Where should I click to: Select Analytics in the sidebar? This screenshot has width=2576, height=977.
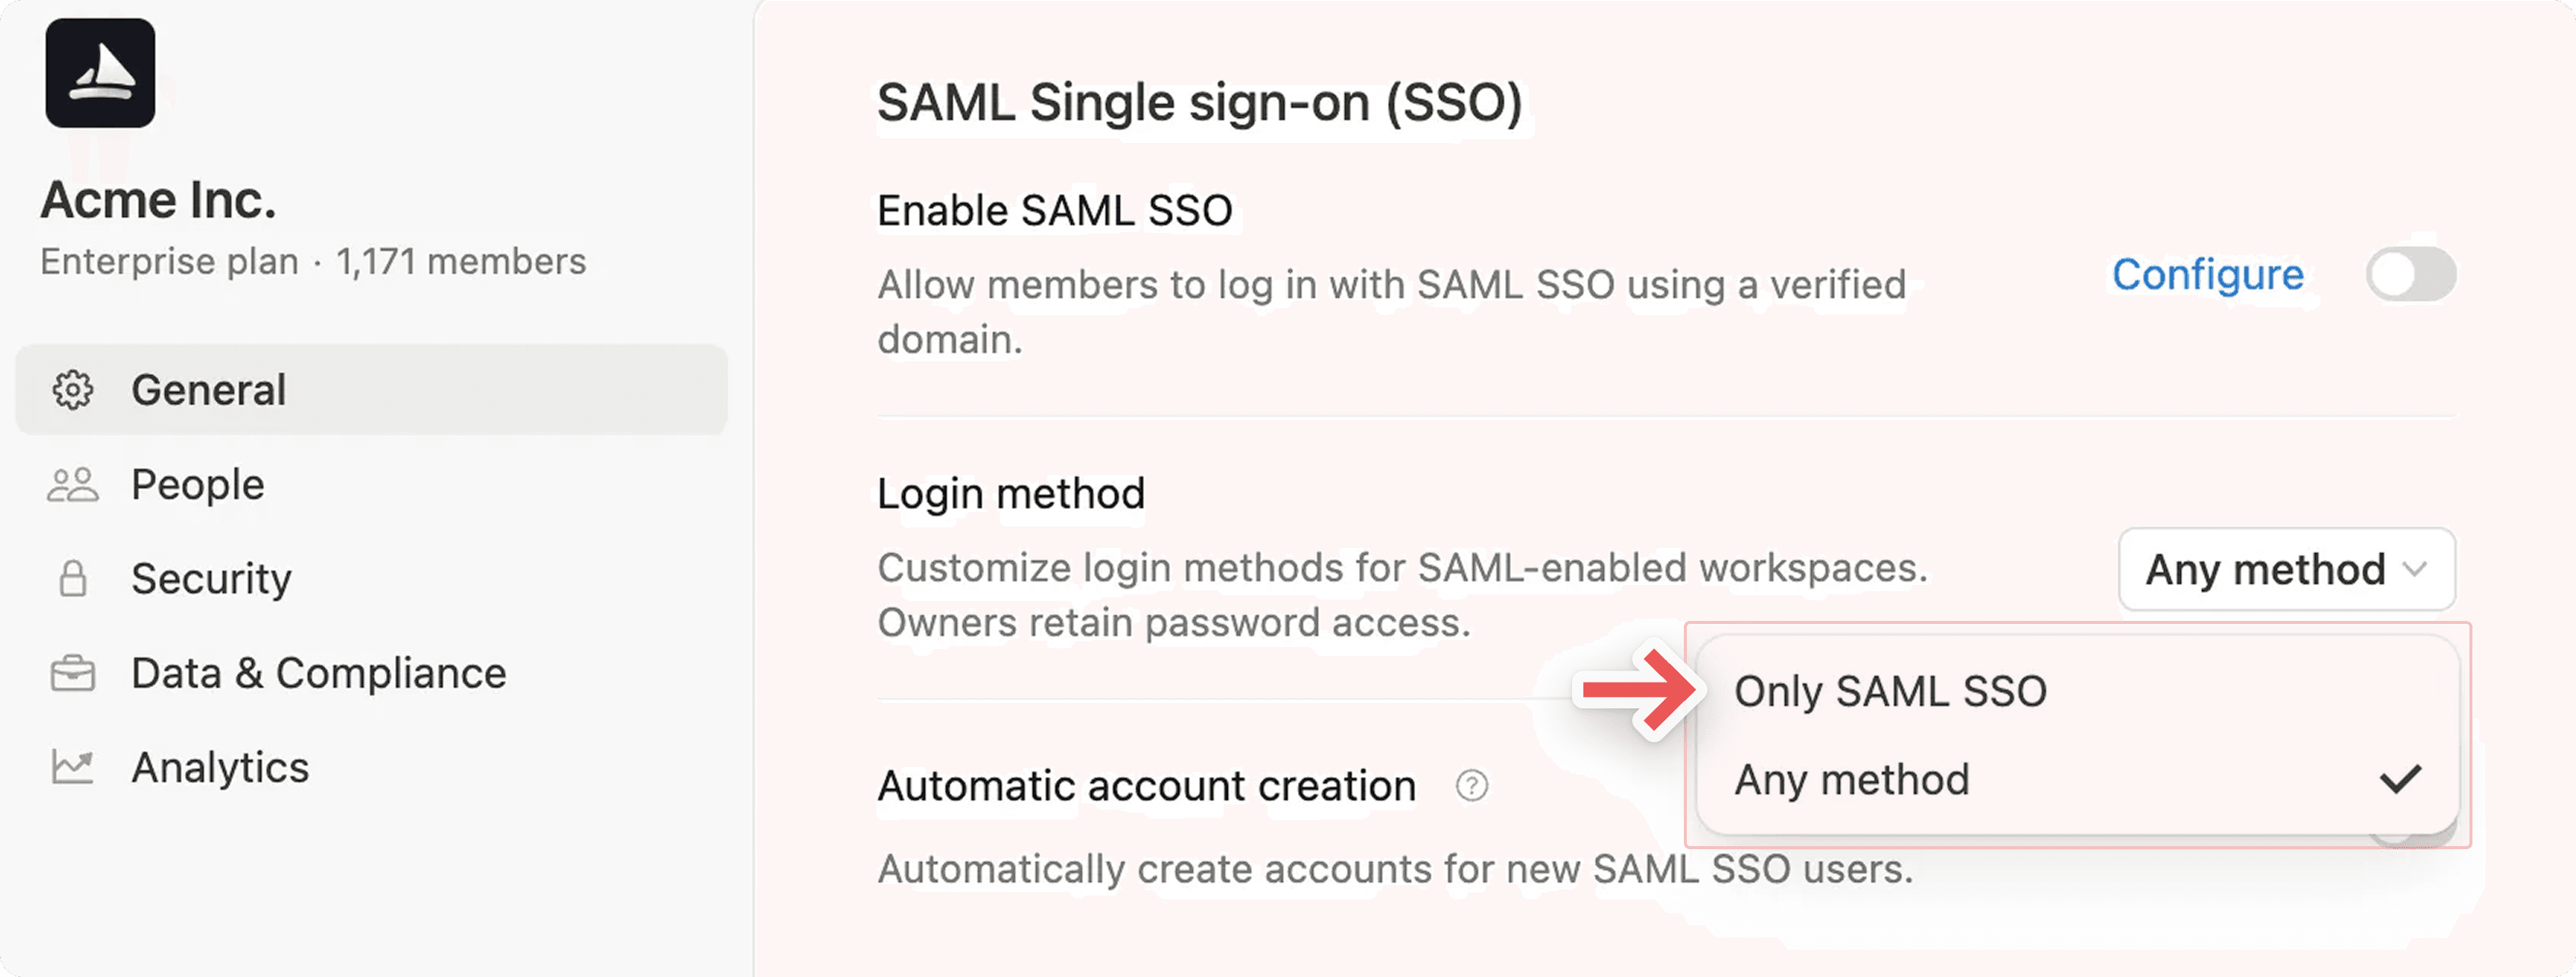[220, 766]
